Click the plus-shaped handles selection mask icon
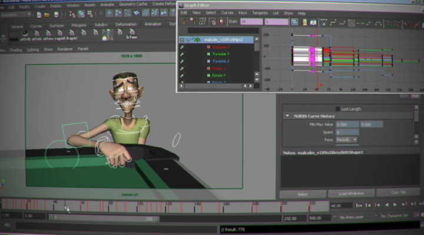424x235 pixels. [x=110, y=13]
